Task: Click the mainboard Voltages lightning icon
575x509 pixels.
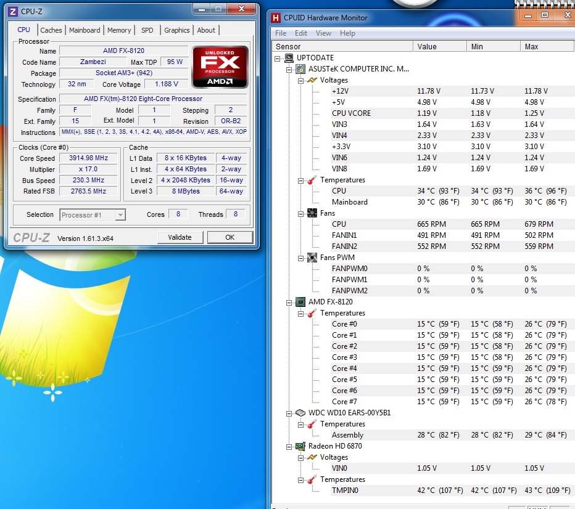Action: pos(312,80)
